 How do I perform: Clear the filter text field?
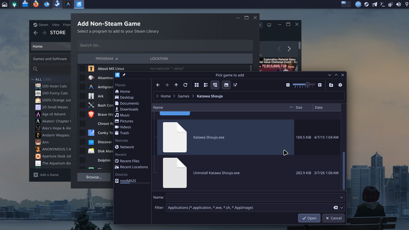click(x=335, y=208)
